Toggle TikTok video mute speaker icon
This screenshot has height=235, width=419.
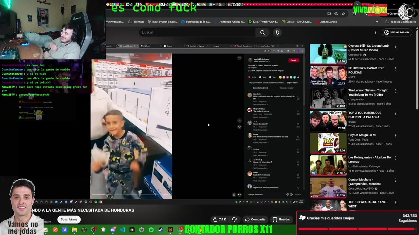(239, 195)
